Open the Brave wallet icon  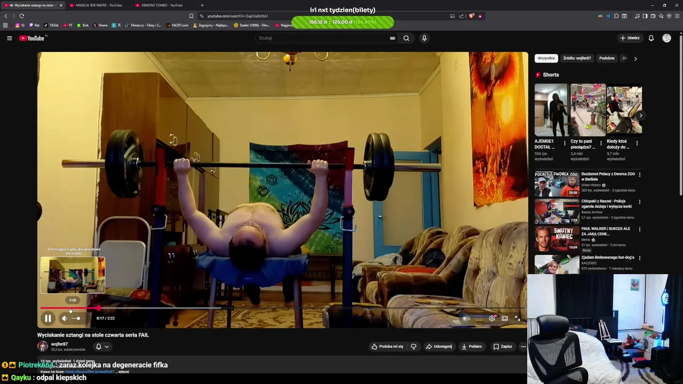653,16
